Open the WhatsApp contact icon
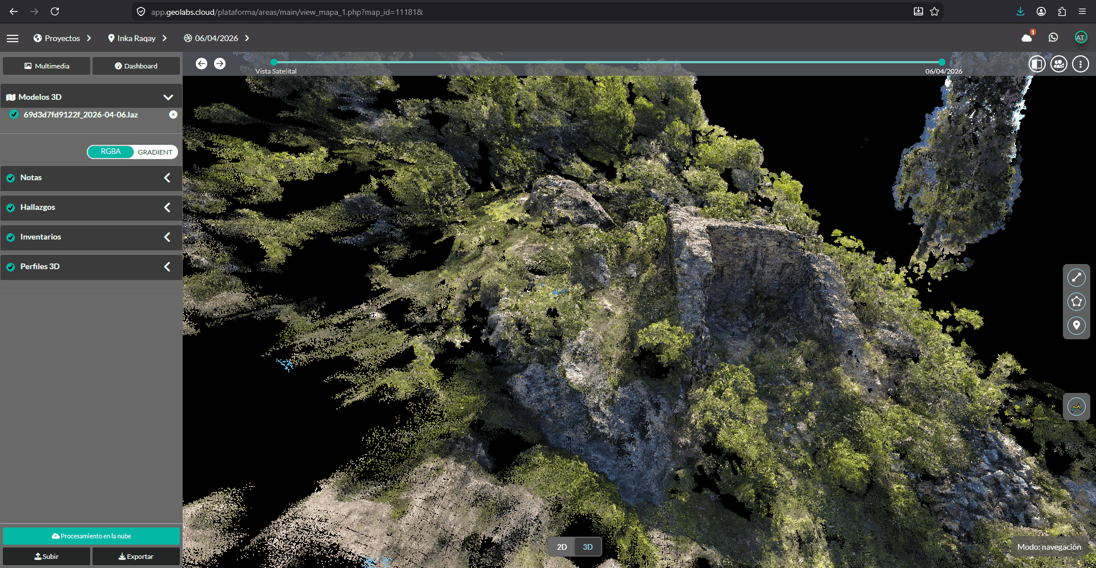Viewport: 1096px width, 568px height. point(1053,38)
